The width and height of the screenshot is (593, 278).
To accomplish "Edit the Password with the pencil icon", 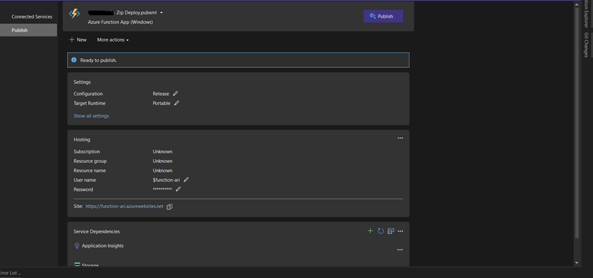I will point(179,189).
